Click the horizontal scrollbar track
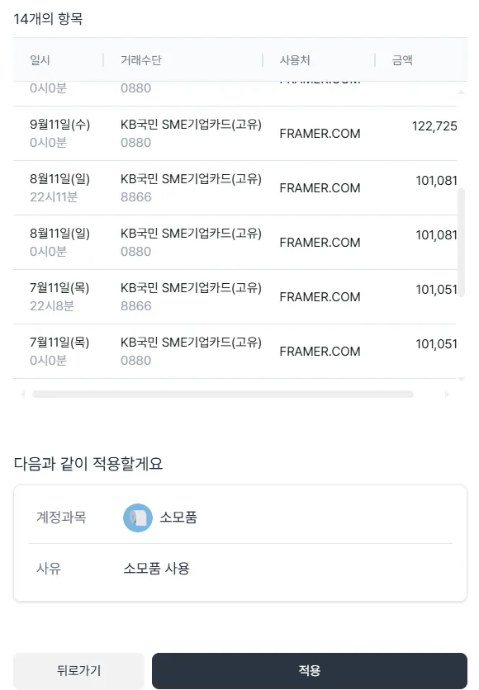 point(223,394)
